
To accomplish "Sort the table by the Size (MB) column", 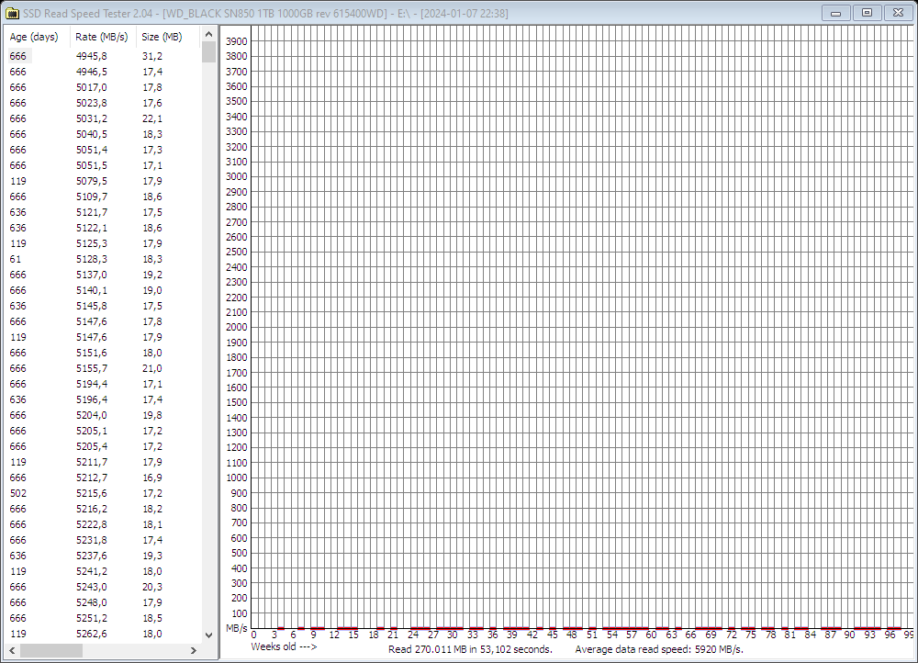I will tap(162, 37).
